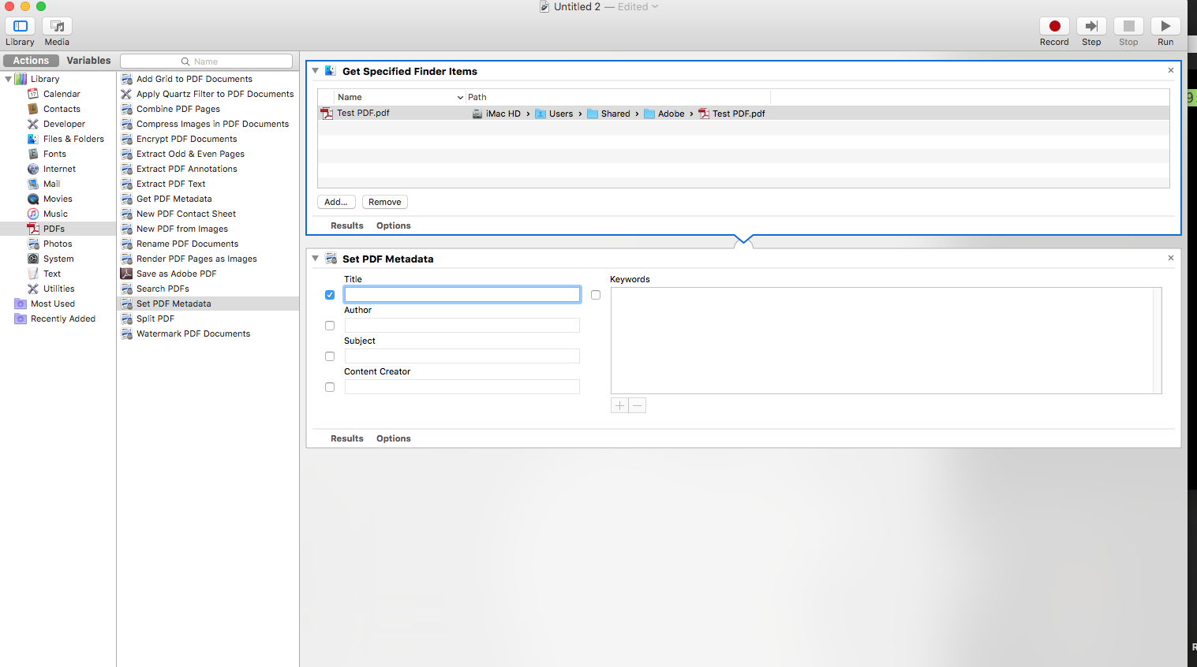Viewport: 1197px width, 667px height.
Task: Switch to the Variables tab
Action: point(88,61)
